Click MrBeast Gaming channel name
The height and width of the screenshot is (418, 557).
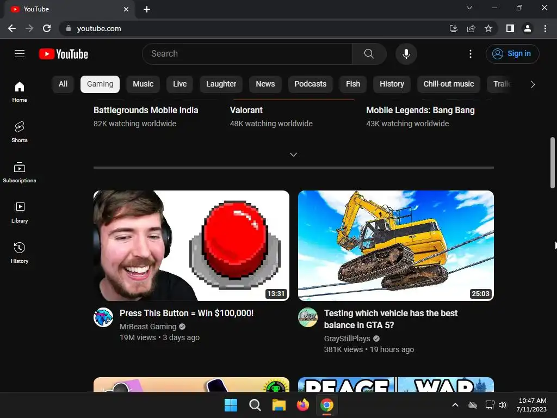point(148,327)
